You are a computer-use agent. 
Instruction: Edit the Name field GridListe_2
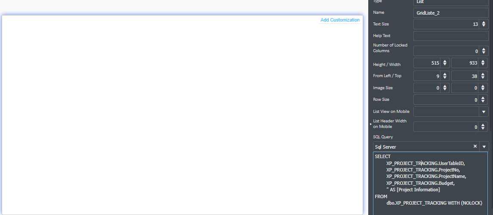(451, 13)
